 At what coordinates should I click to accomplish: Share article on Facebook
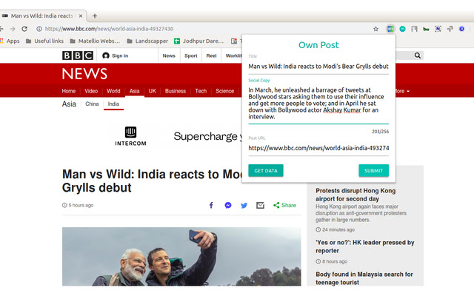[x=211, y=206]
